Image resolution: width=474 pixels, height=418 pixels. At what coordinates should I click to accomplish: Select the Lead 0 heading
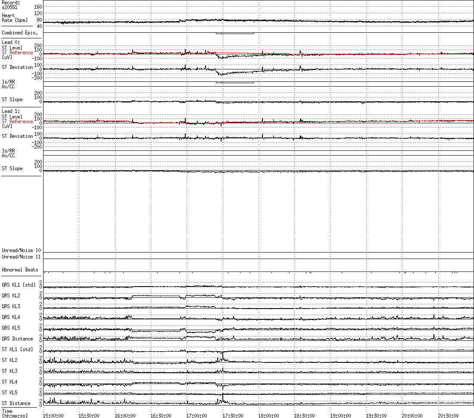(x=11, y=42)
